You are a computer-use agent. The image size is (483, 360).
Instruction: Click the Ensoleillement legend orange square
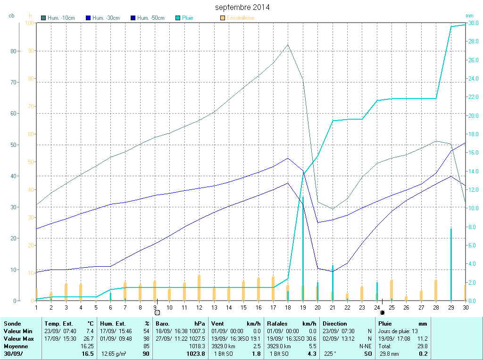pos(223,18)
